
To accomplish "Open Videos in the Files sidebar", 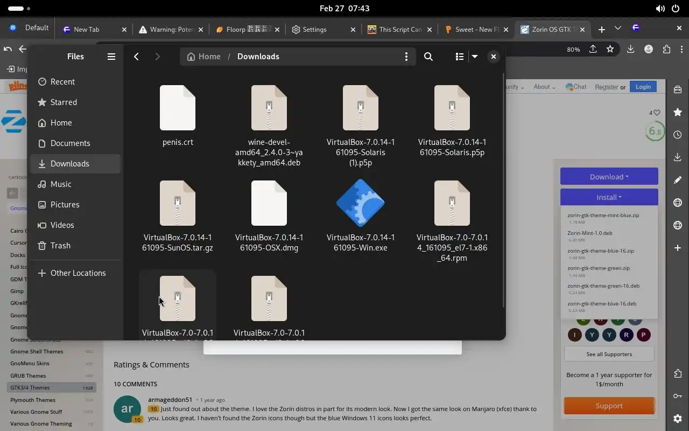I will (75, 225).
